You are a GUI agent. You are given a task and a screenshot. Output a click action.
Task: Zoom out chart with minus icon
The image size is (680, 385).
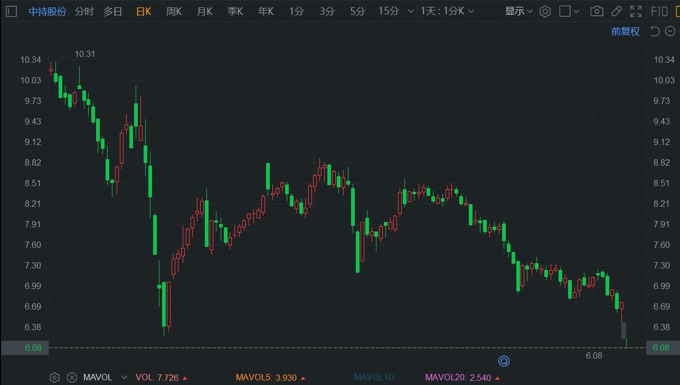tap(669, 31)
